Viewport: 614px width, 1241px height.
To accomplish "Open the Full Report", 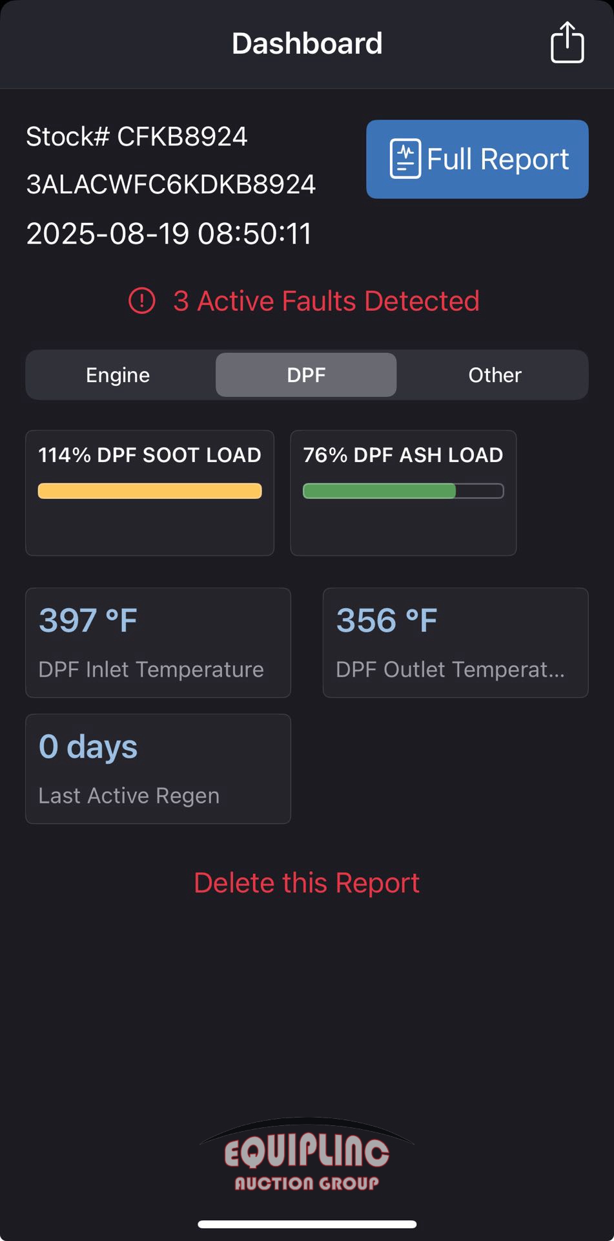I will pyautogui.click(x=477, y=159).
